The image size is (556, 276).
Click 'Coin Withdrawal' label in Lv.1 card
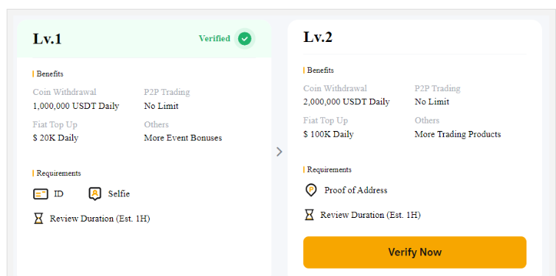[x=65, y=92]
